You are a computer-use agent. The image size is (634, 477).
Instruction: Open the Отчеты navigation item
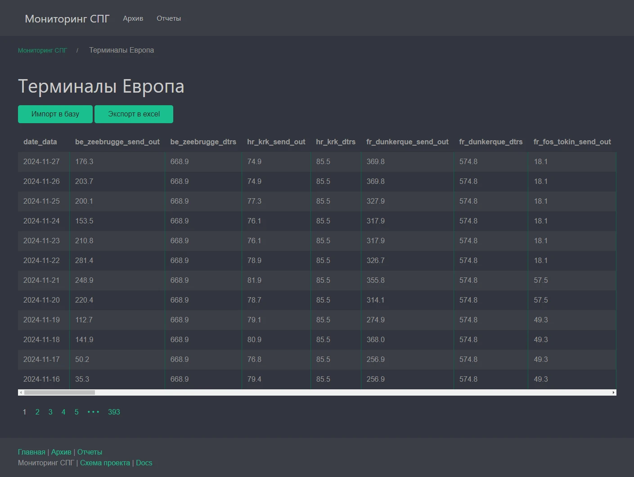coord(168,18)
